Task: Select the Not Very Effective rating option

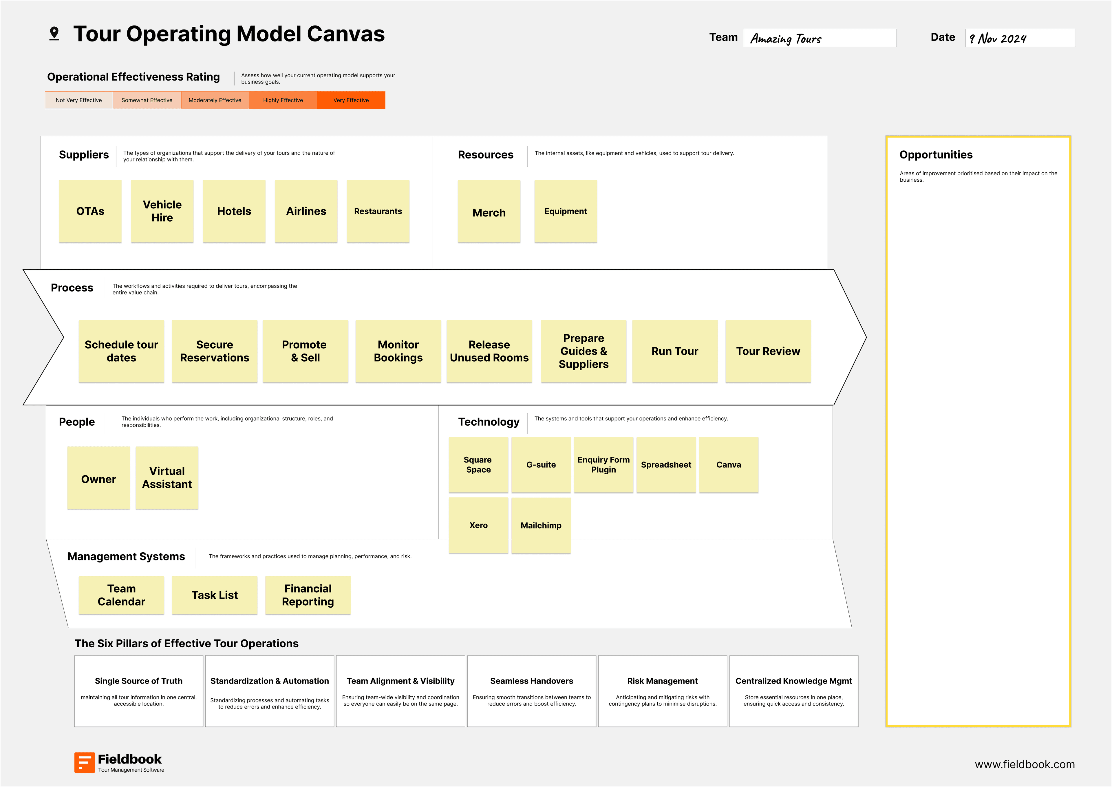Action: point(78,100)
